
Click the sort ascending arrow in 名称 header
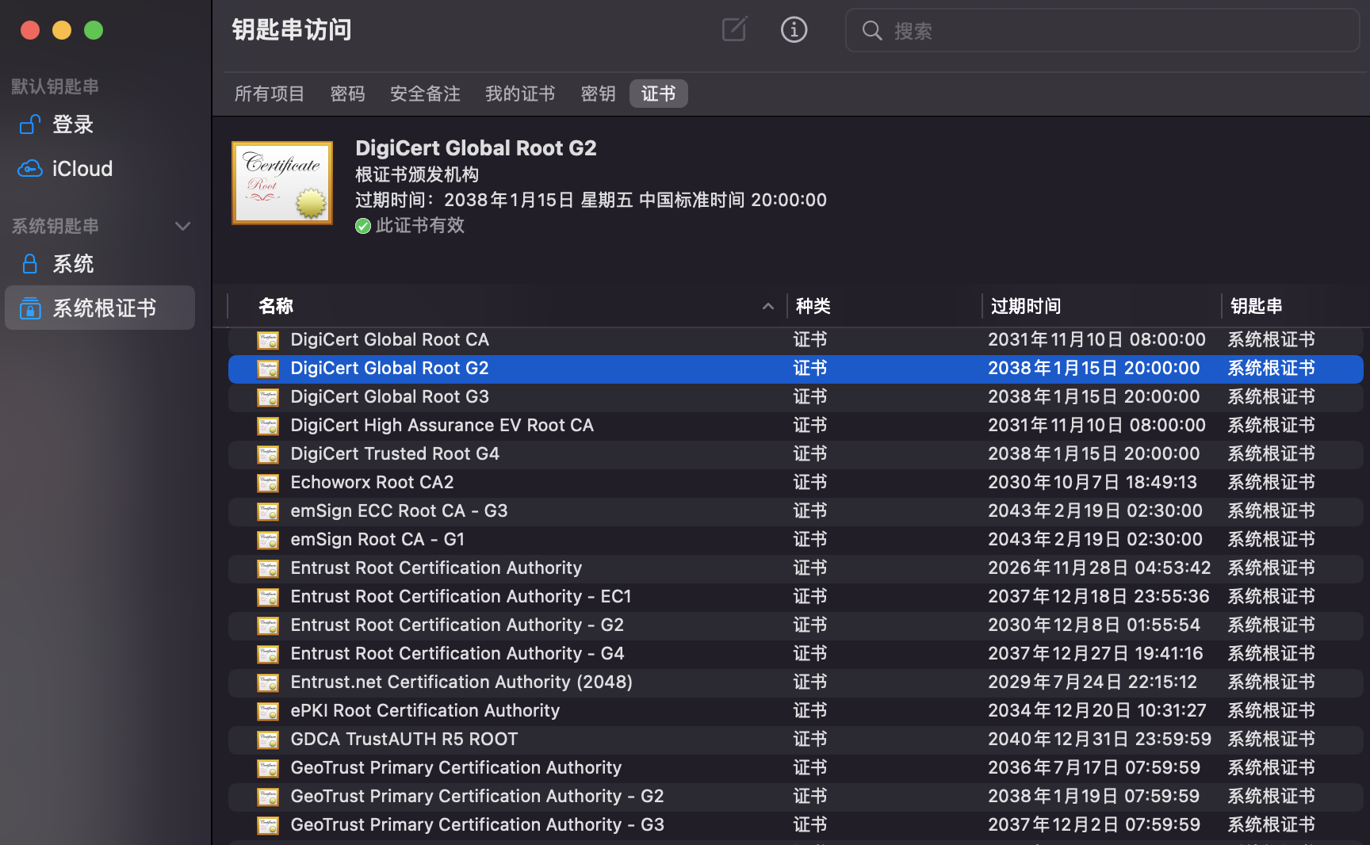(x=767, y=306)
